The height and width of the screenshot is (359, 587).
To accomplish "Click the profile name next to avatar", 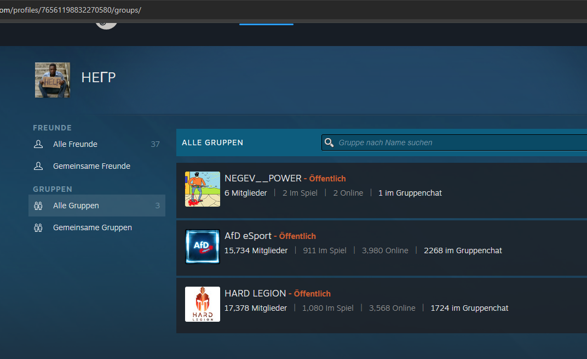I will pyautogui.click(x=99, y=78).
